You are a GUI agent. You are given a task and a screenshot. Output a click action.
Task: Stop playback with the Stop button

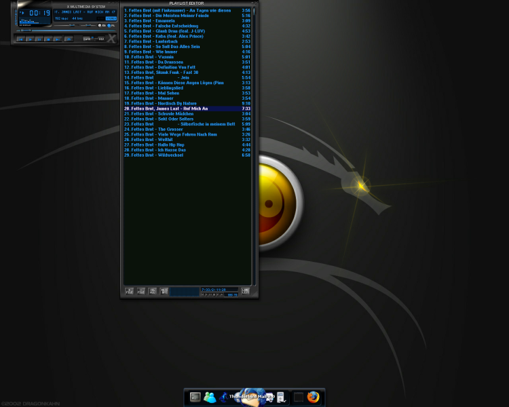(48, 39)
